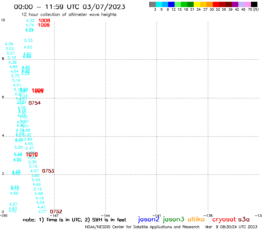
Task: Click the wave height value 4.32
Action: (30, 21)
